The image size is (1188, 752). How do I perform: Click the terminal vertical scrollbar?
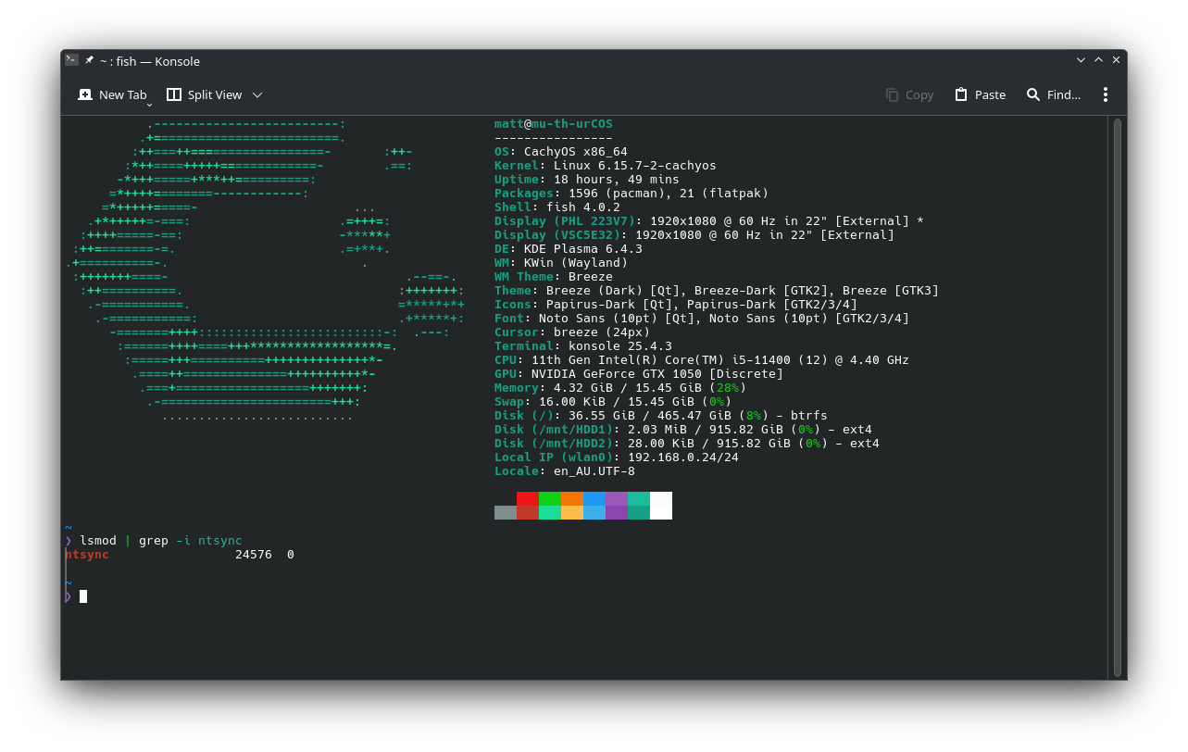click(1117, 396)
